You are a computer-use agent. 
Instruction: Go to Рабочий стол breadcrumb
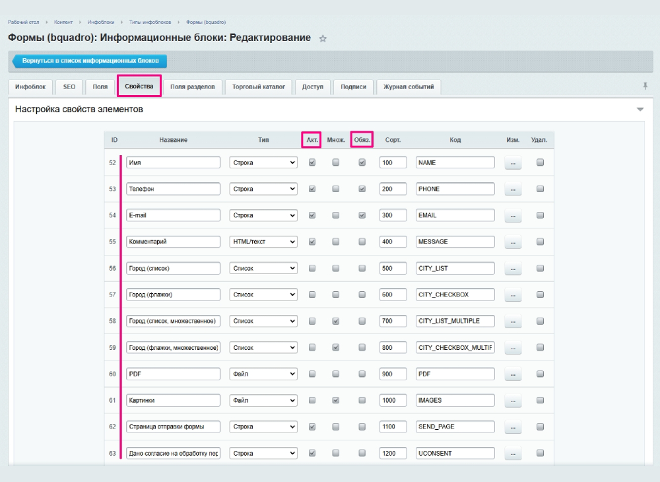24,22
